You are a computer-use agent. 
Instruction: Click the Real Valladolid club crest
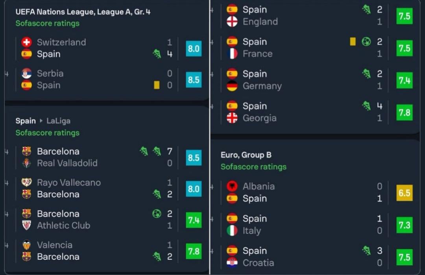26,163
